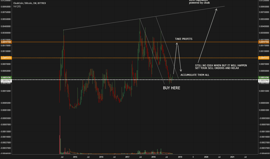The image size is (270, 159).
Task: Click right orange 0.00197938 price label
Action: tap(264, 42)
